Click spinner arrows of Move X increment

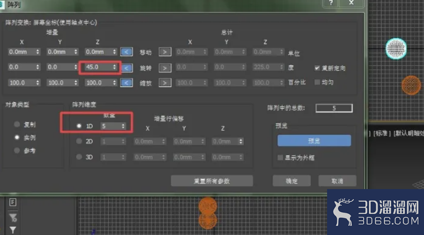point(38,52)
